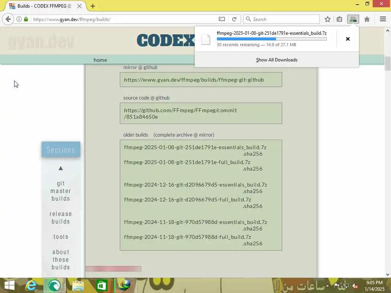The width and height of the screenshot is (391, 293).
Task: Open the hamburger menu
Action: (383, 19)
